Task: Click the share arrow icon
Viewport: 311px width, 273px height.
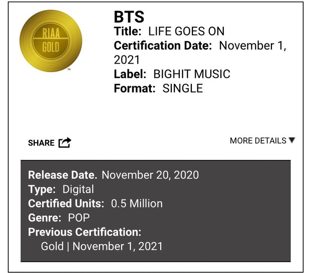Action: [x=65, y=143]
